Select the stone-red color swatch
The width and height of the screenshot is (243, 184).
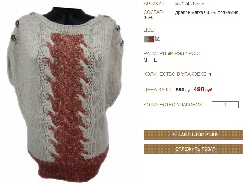tap(149, 39)
